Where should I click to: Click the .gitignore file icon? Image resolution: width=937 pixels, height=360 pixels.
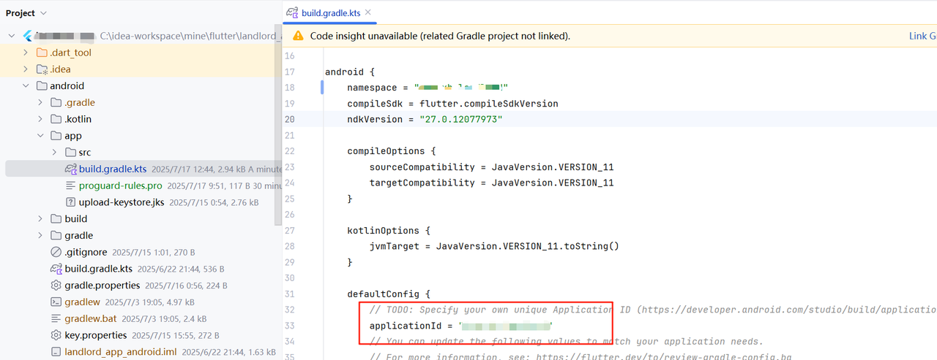coord(56,252)
